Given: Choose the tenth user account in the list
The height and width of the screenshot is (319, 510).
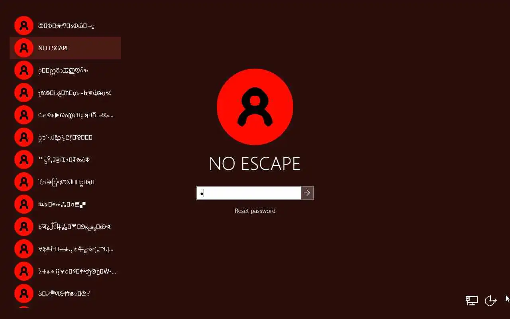Looking at the screenshot, I should point(65,226).
